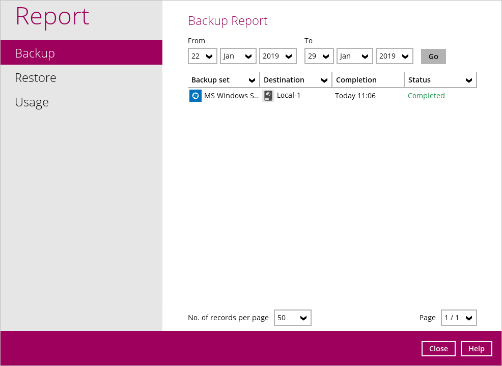
Task: Click the MS Windows backup set icon
Action: tap(196, 96)
